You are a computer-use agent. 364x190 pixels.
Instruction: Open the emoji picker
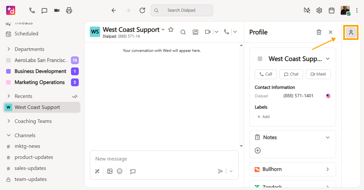[120, 172]
